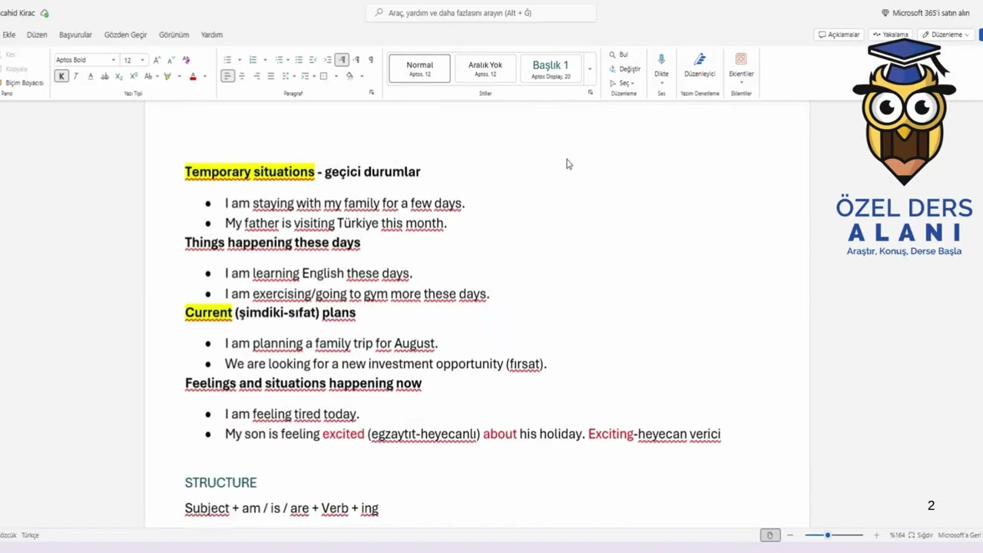Increase the paragraph indent
This screenshot has height=553, width=983.
327,60
